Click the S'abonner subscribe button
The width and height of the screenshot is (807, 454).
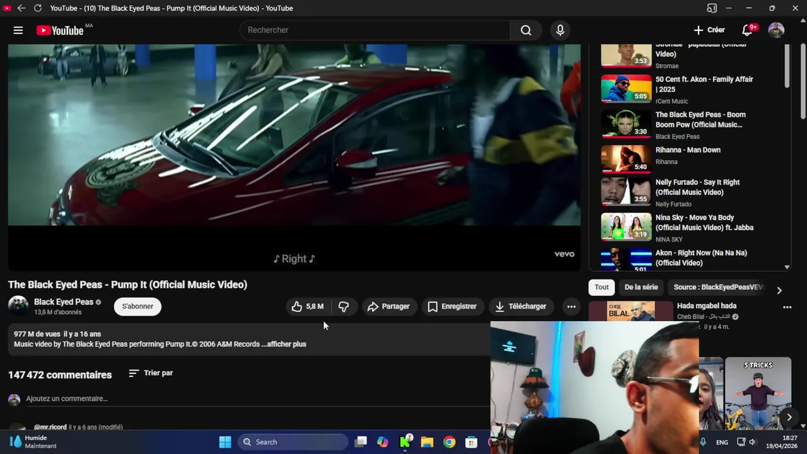pyautogui.click(x=137, y=306)
